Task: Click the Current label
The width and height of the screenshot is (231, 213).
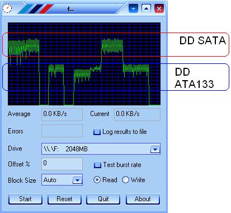Action: pos(100,114)
